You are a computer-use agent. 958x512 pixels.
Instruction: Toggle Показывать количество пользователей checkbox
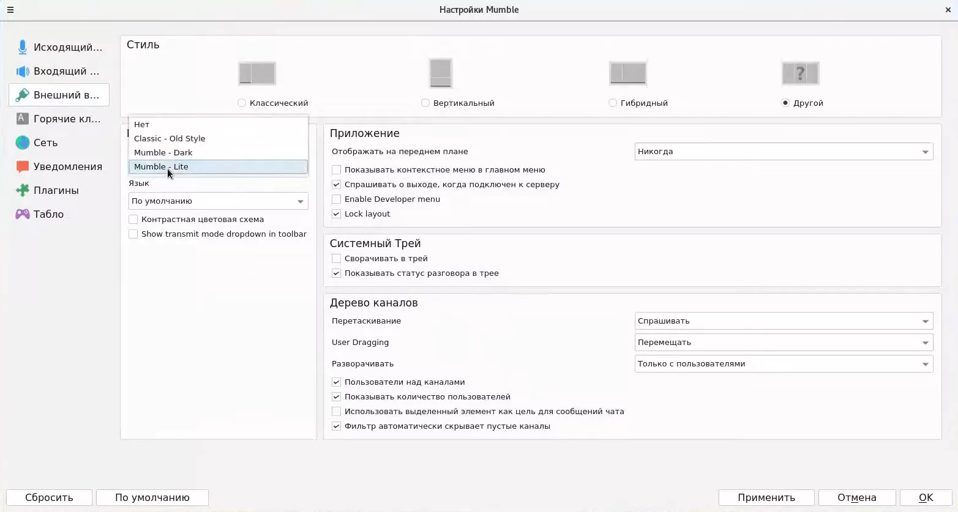[x=336, y=397]
